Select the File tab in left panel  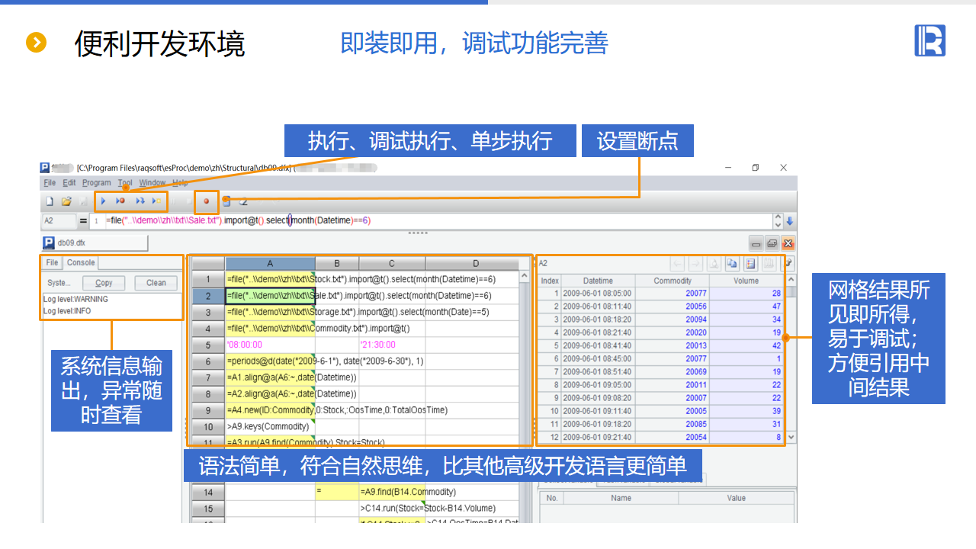click(52, 262)
